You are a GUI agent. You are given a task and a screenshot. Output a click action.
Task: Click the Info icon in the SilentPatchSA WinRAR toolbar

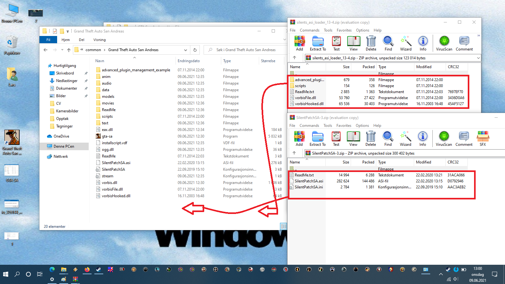click(x=423, y=139)
